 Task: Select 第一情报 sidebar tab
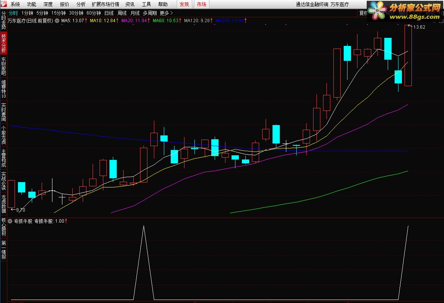3,250
